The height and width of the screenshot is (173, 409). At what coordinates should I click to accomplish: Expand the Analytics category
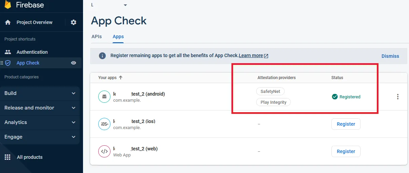(x=40, y=122)
